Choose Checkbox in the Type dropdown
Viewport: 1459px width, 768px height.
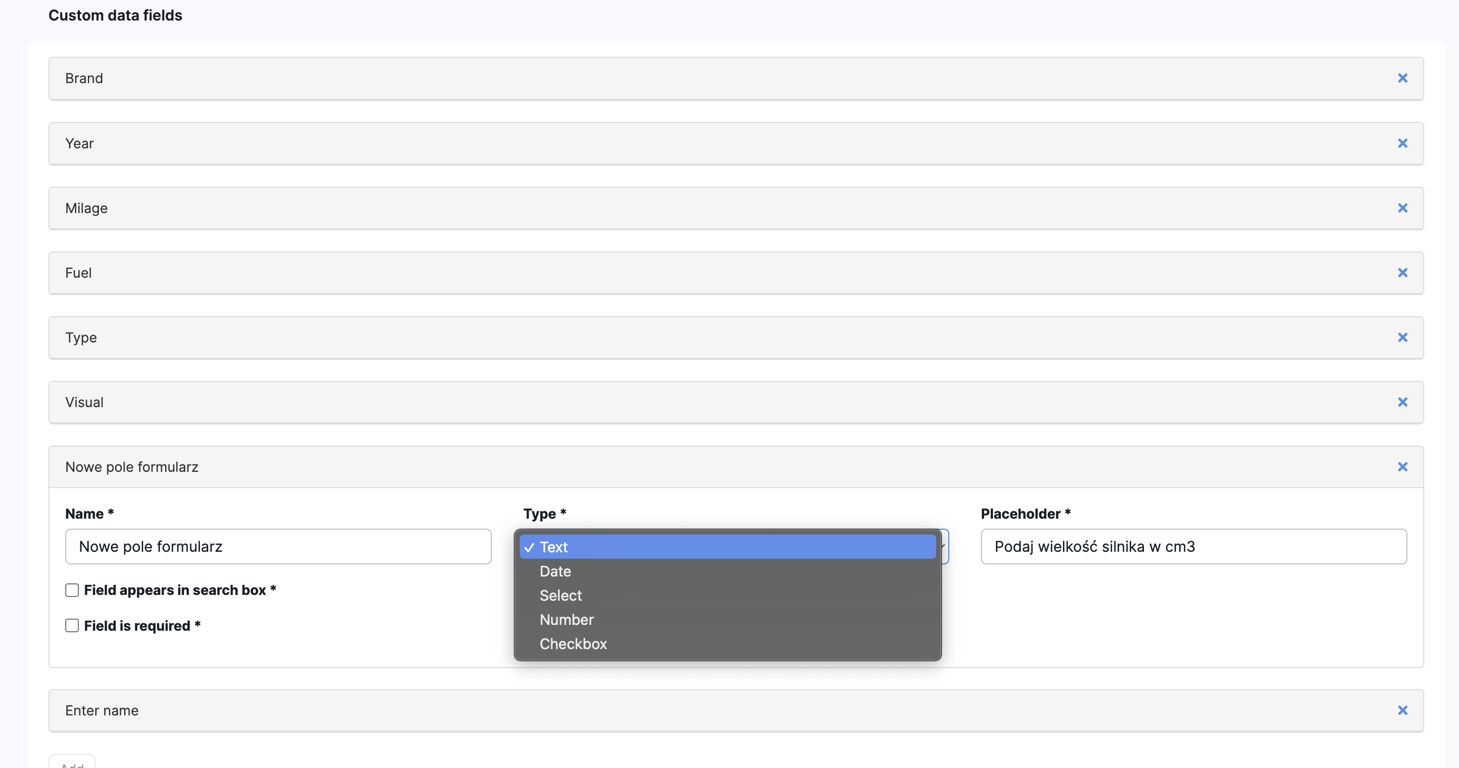point(573,644)
